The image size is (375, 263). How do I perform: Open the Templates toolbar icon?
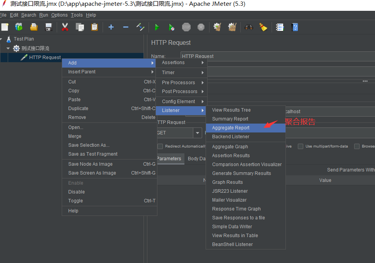pos(19,27)
